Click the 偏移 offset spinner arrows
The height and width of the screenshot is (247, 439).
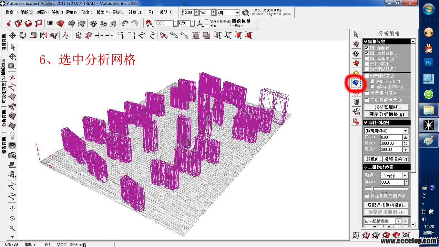[406, 182]
